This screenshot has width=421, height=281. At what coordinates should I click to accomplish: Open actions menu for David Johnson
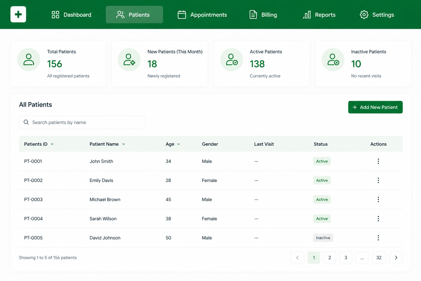378,238
